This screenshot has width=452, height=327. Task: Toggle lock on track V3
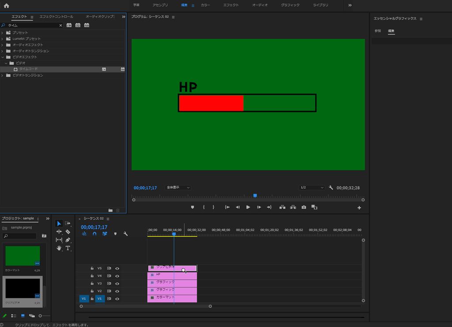point(92,284)
